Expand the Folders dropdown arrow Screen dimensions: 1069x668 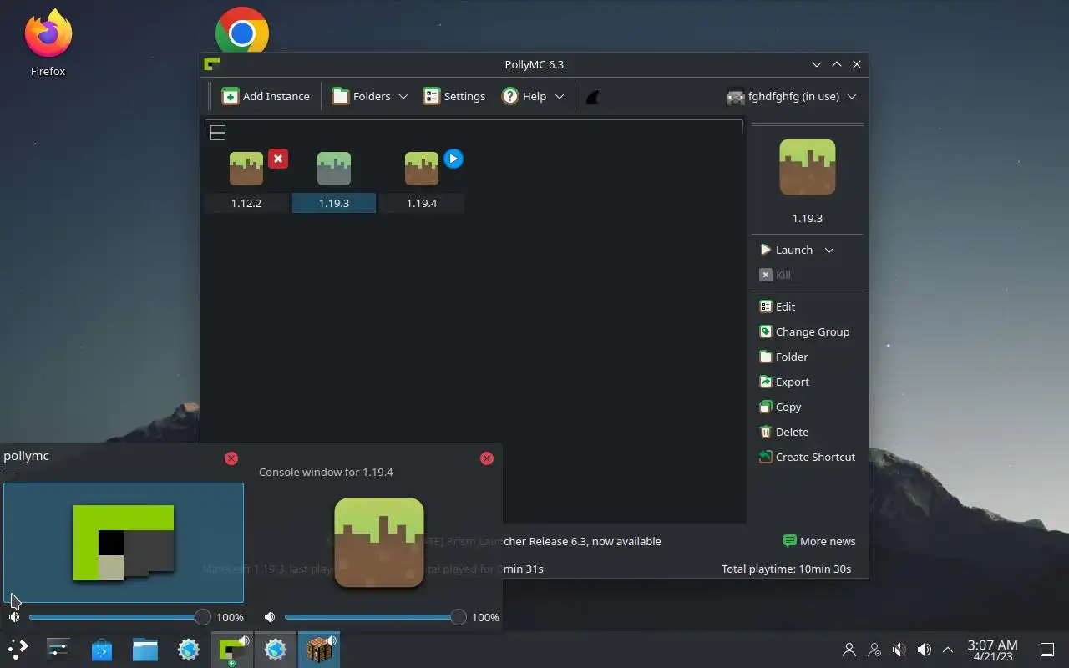pyautogui.click(x=403, y=97)
